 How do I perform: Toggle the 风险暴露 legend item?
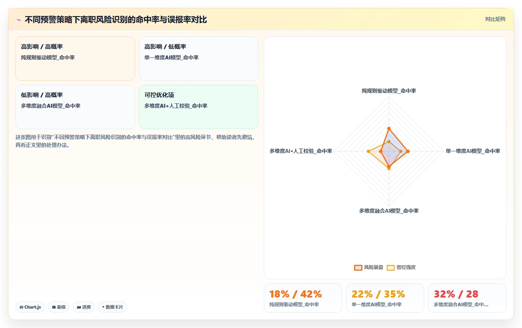(x=369, y=267)
